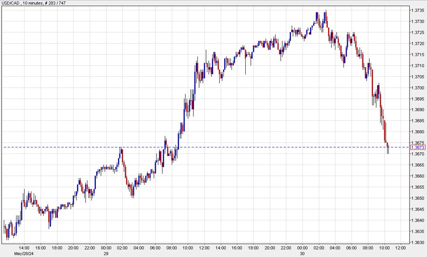427x257 pixels.
Task: Click the date label 30 on time axis
Action: [302, 254]
